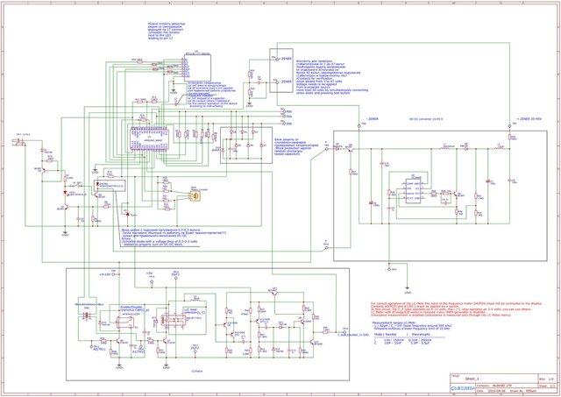Click the - Vout test point
The image size is (561, 397).
tap(389, 269)
